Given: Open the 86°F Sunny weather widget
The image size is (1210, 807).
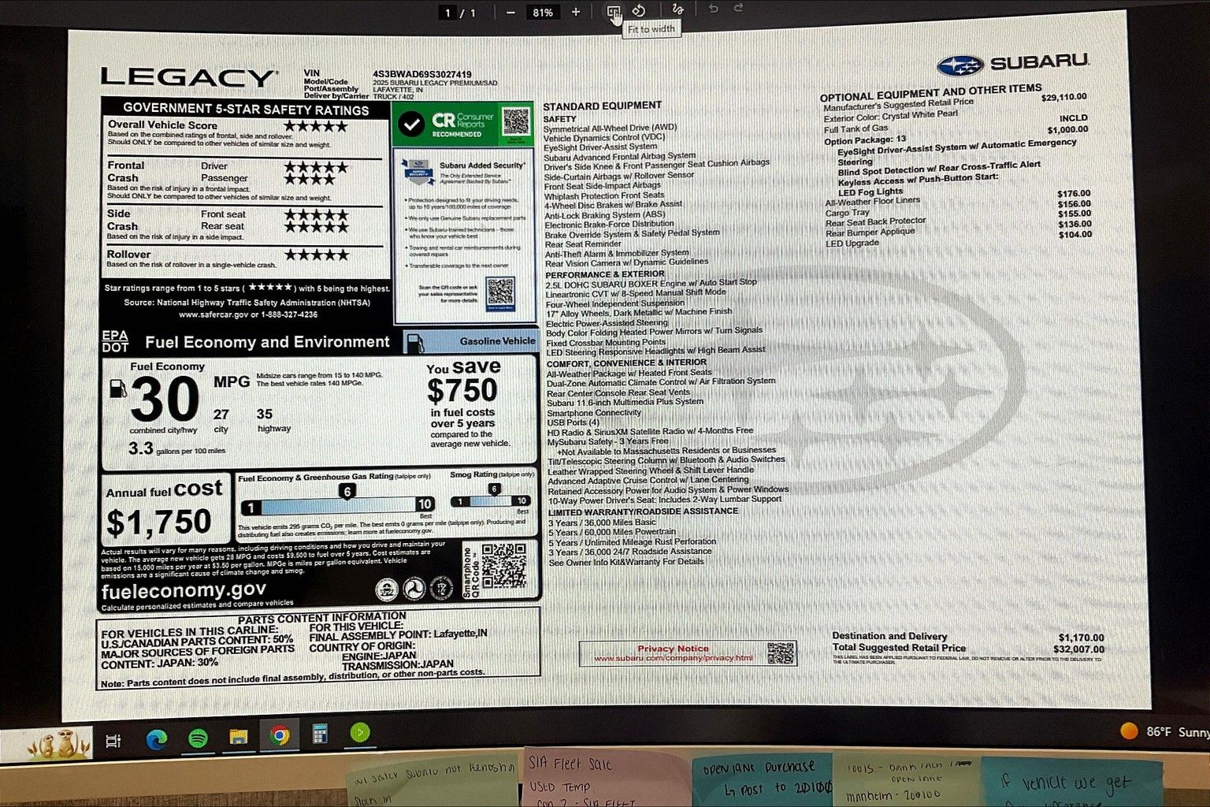Looking at the screenshot, I should point(1164,731).
